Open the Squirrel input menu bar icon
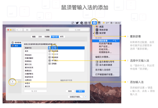Image resolution: width=158 pixels, height=108 pixels. click(x=95, y=23)
